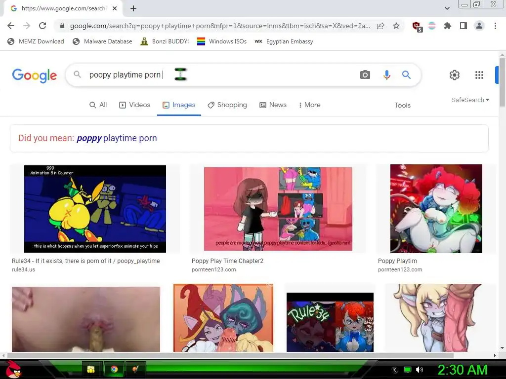Start search by image with camera icon

(365, 75)
